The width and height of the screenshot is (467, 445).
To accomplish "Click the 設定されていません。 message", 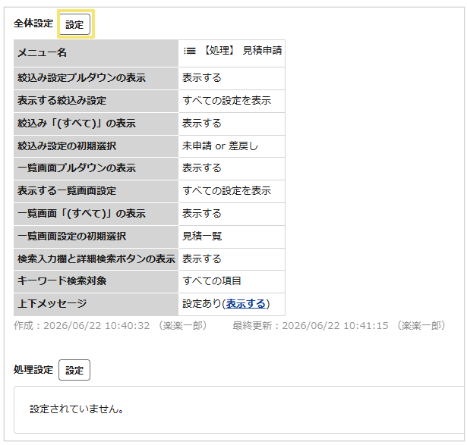I will [77, 409].
